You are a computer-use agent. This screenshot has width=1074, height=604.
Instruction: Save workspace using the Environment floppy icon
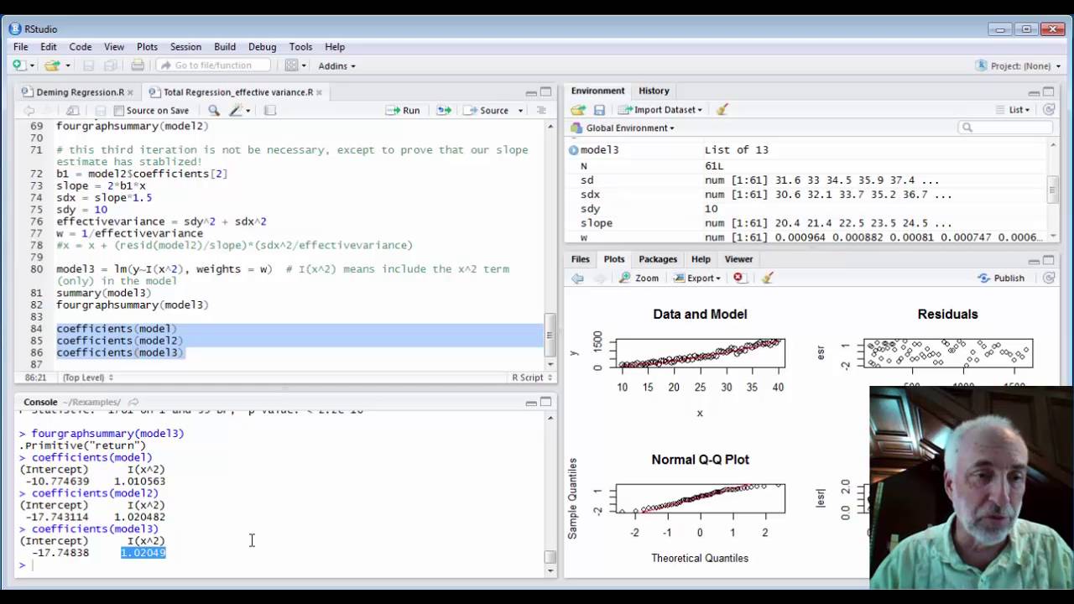pos(599,109)
